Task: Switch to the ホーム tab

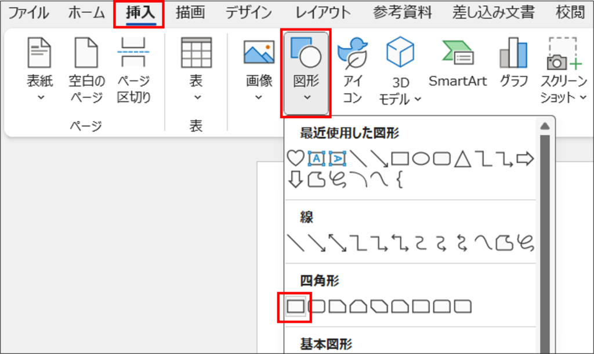Action: pos(86,13)
